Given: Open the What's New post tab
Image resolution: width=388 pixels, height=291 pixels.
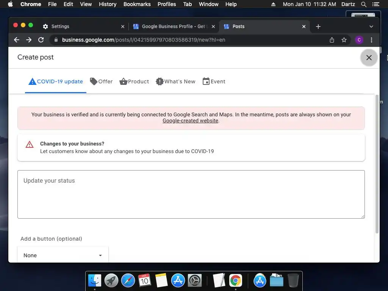Looking at the screenshot, I should click(175, 81).
